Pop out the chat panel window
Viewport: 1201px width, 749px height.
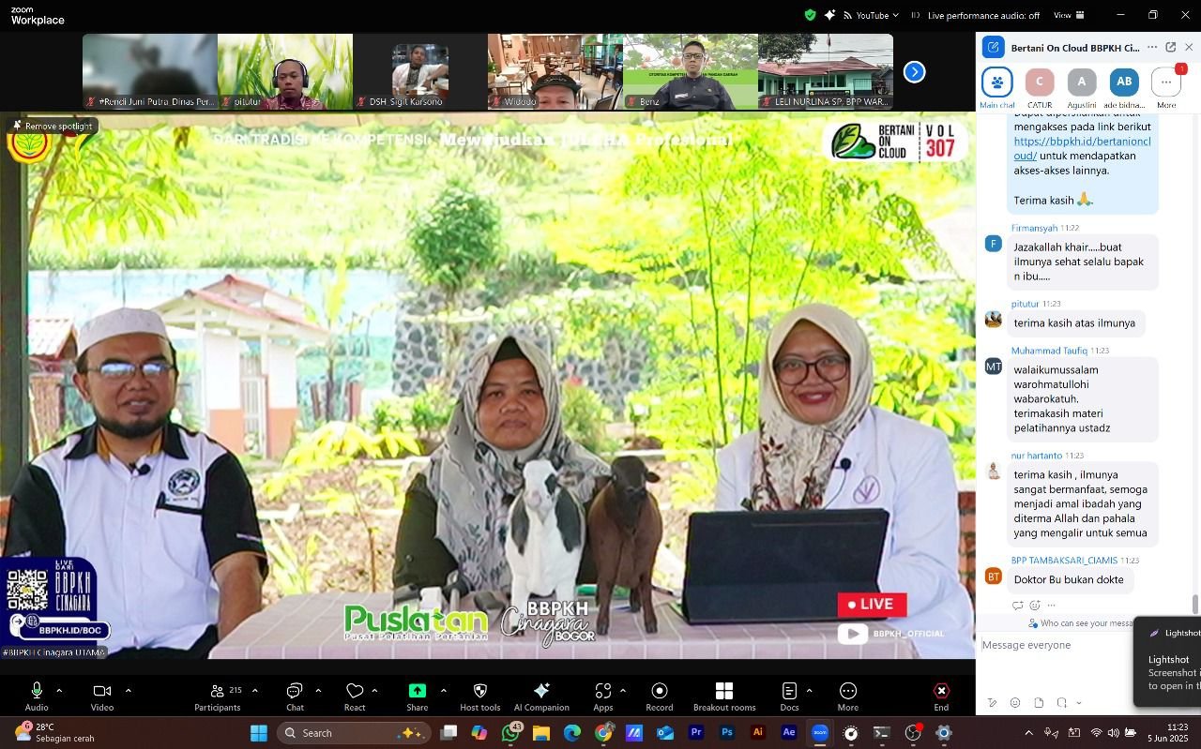coord(1171,48)
